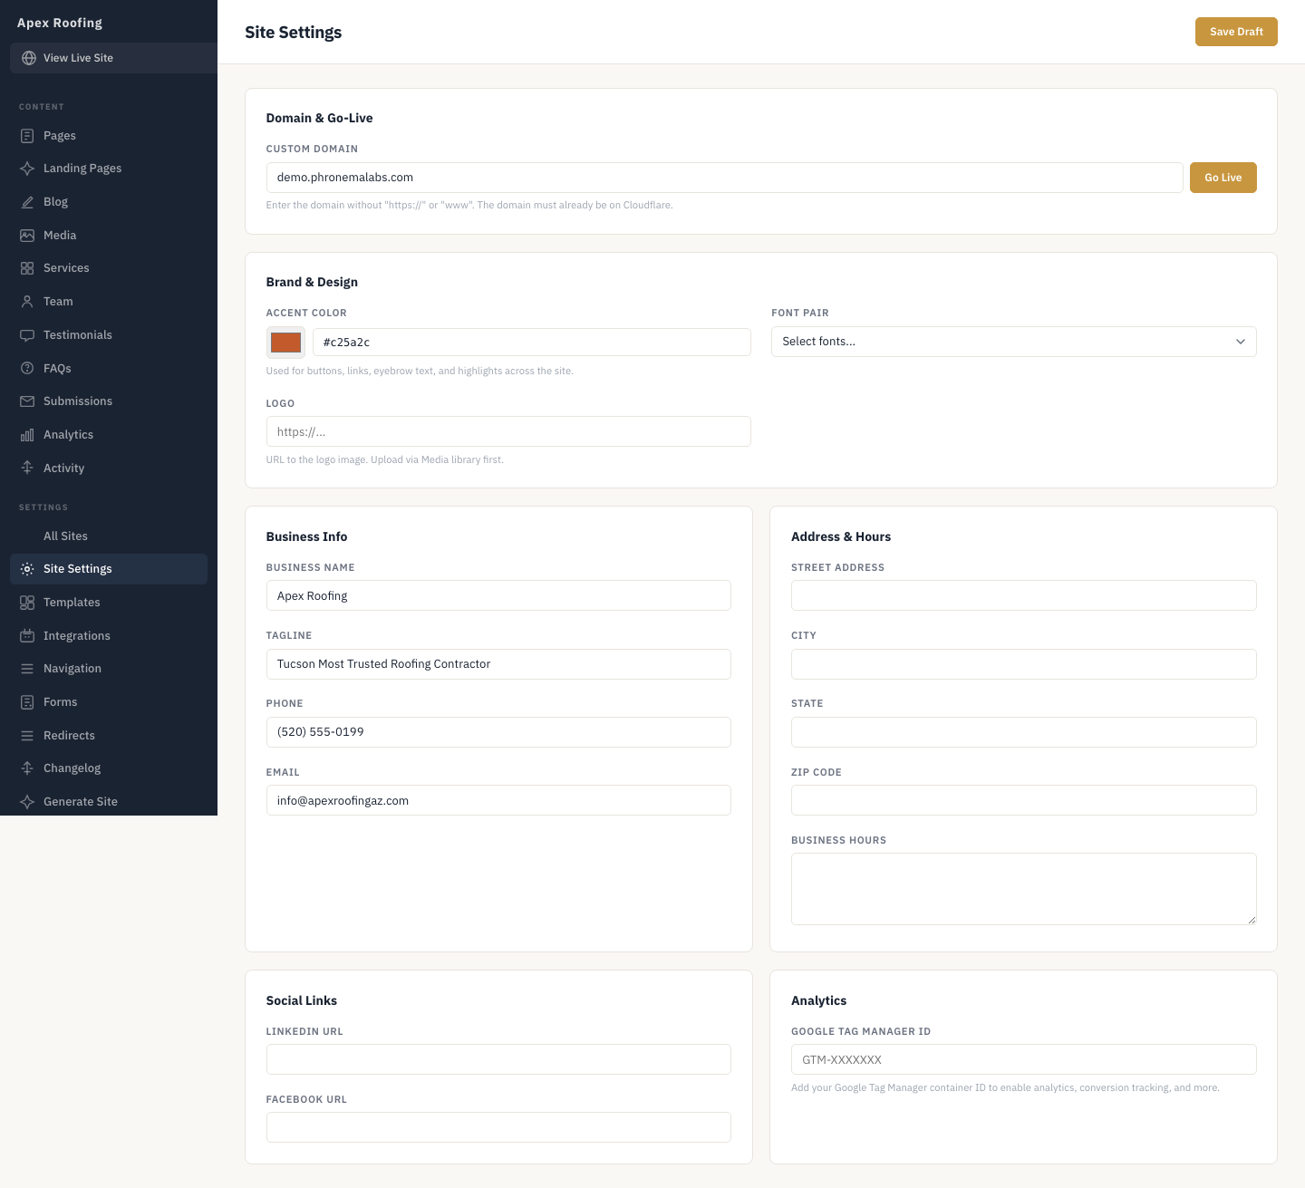This screenshot has width=1305, height=1188.
Task: Click the Submissions envelope icon
Action: [27, 401]
